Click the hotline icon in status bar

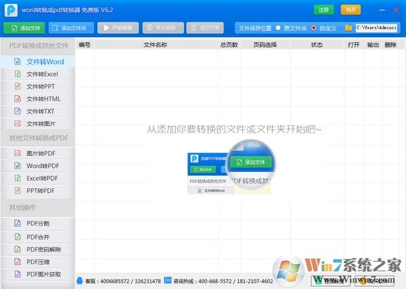click(x=168, y=280)
